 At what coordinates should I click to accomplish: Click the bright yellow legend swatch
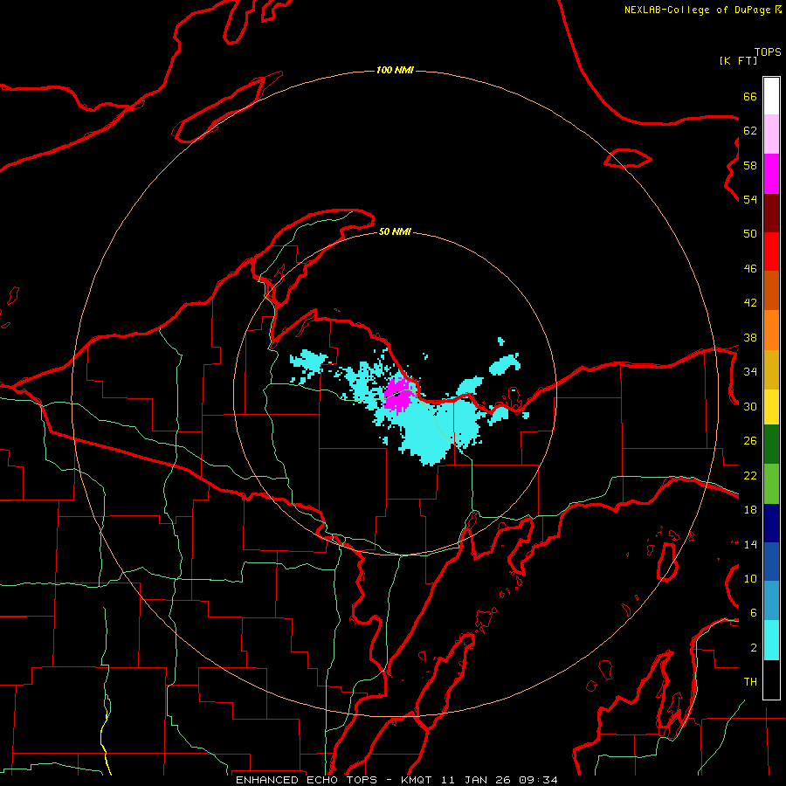[x=771, y=407]
